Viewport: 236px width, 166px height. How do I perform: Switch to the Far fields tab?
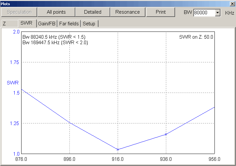[69, 24]
